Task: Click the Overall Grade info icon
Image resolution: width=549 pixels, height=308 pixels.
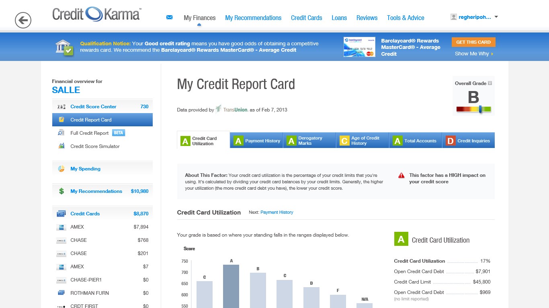Action: click(x=490, y=83)
